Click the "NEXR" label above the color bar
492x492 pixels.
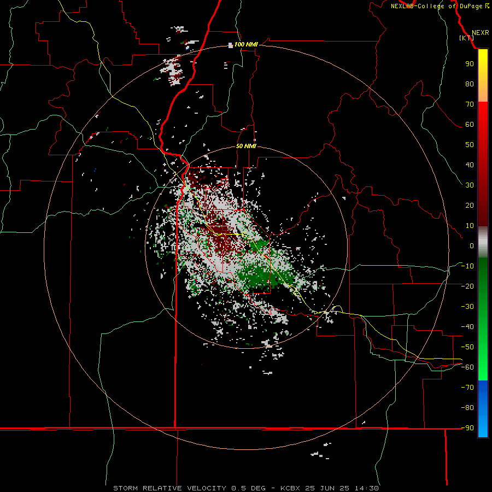click(480, 33)
